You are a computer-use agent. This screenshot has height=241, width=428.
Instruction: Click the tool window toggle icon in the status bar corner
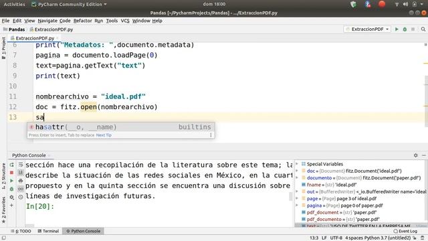(4, 238)
